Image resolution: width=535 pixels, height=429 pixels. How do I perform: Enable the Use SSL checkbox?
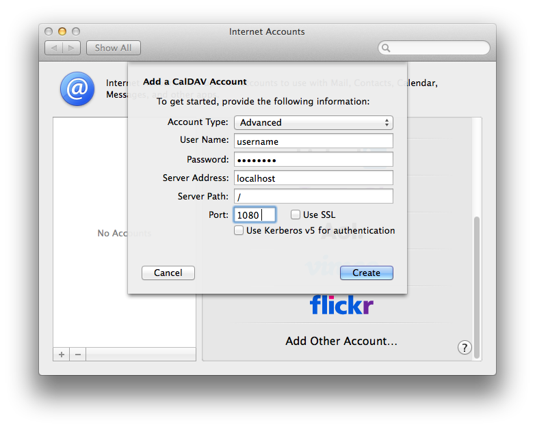point(296,214)
